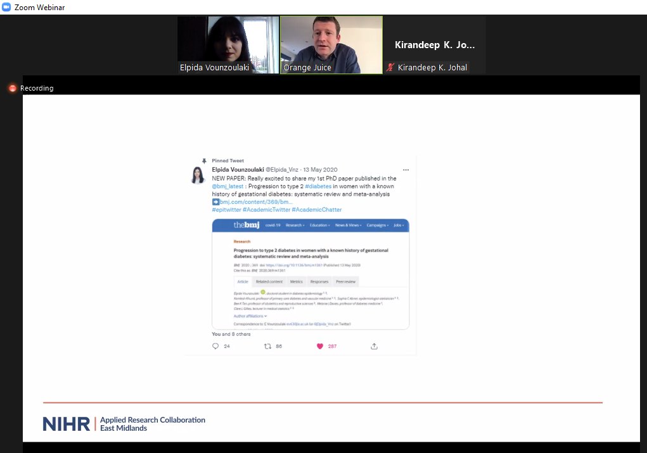This screenshot has width=647, height=453.
Task: Click the green ORCID icon by author name
Action: (263, 292)
